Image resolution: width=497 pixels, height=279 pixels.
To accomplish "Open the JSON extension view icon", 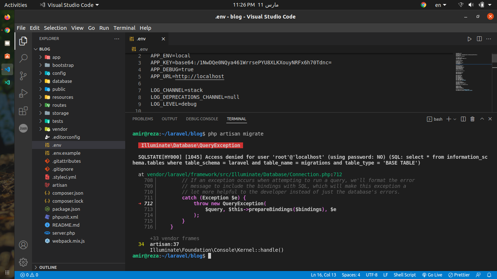I will click(23, 128).
